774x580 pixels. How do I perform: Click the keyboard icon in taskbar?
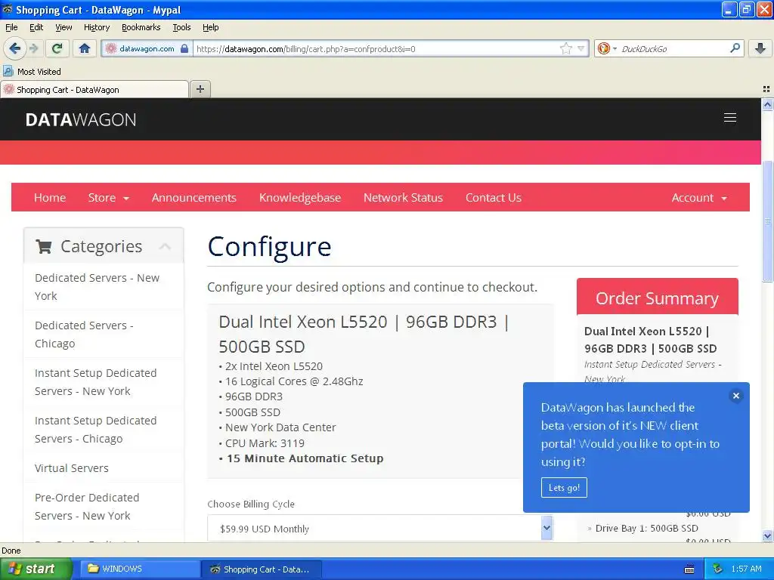pos(689,569)
